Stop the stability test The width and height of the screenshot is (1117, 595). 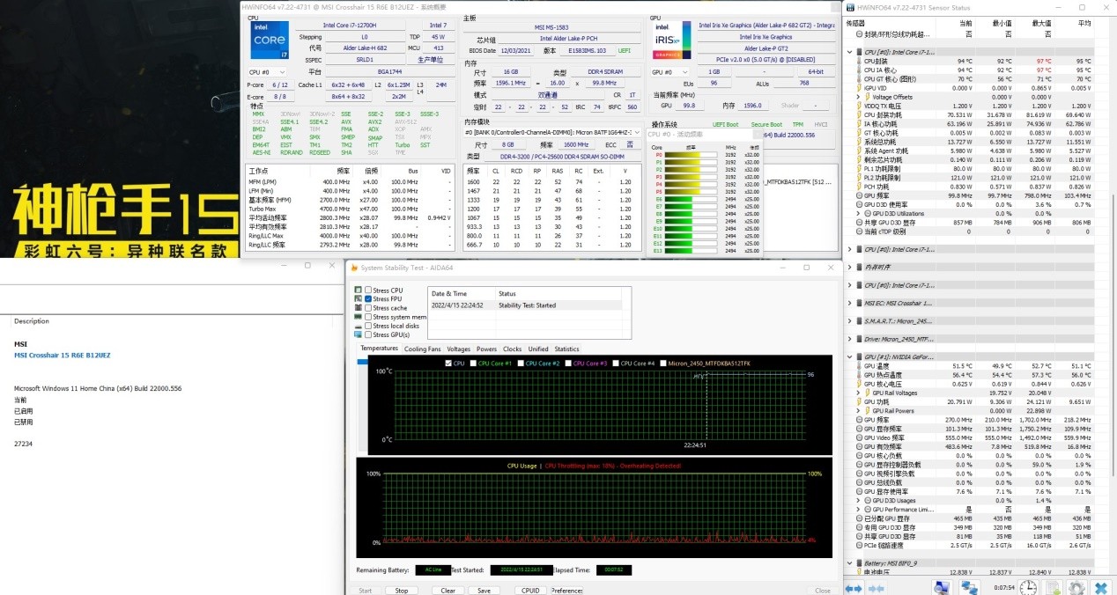tap(402, 591)
